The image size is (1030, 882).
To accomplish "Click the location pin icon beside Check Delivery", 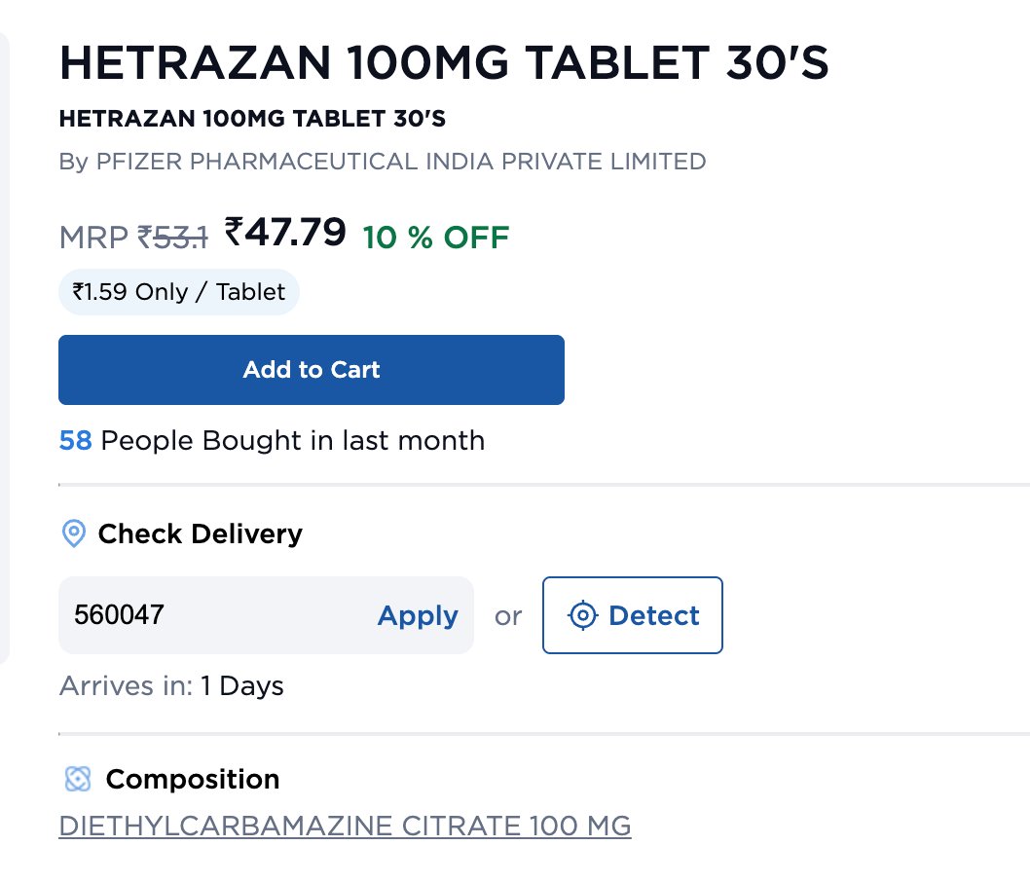I will click(x=73, y=533).
